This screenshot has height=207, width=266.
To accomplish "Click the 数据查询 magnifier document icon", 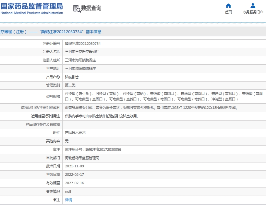I will tap(77, 8).
